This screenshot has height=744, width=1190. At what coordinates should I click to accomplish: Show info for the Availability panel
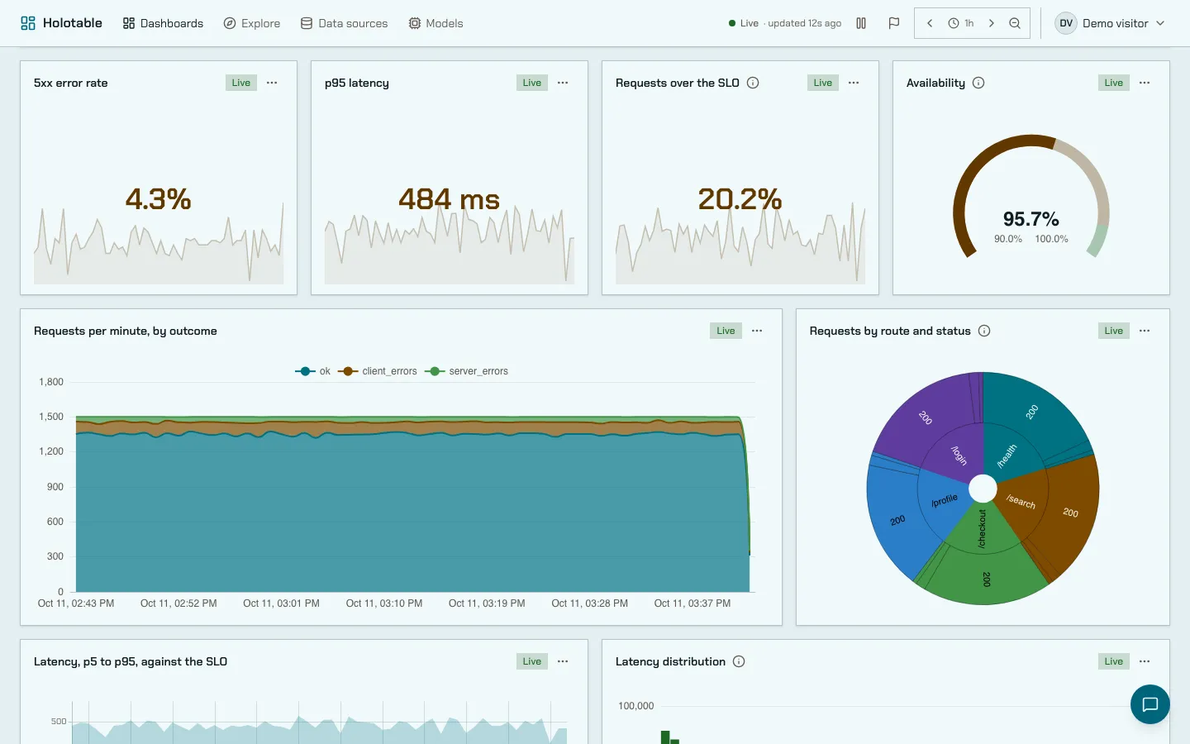coord(978,83)
